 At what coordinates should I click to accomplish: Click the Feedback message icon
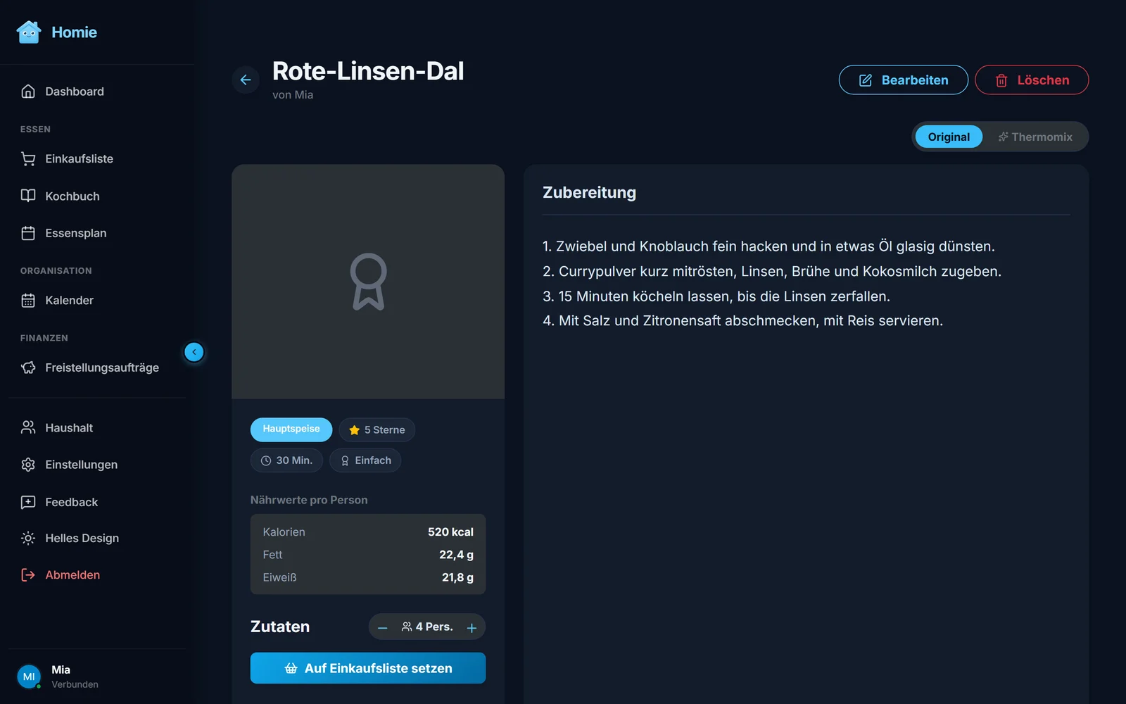28,502
